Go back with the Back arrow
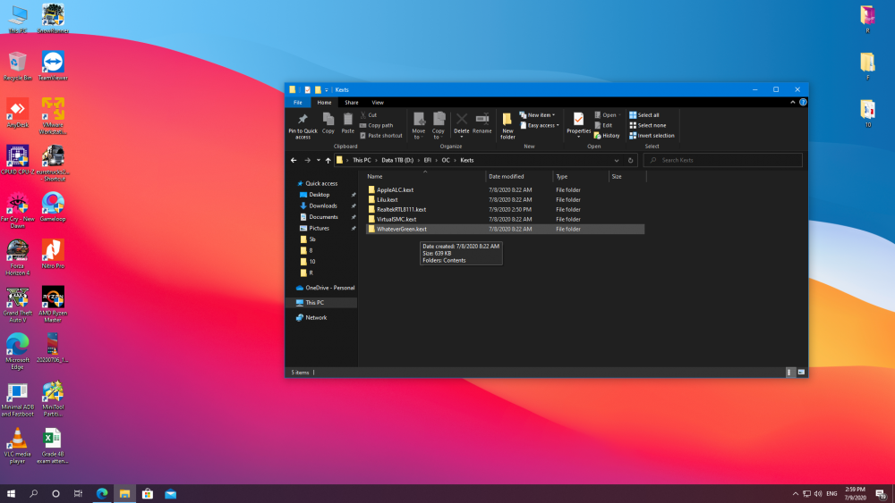This screenshot has width=895, height=503. click(294, 161)
